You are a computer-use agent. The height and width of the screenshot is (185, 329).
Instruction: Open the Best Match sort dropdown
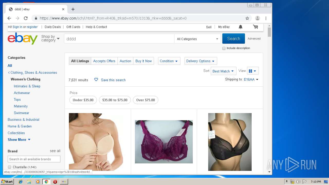click(x=223, y=71)
